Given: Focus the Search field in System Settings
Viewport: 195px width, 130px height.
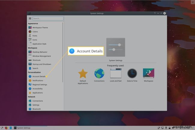Looking at the screenshot, I should coord(48,18).
